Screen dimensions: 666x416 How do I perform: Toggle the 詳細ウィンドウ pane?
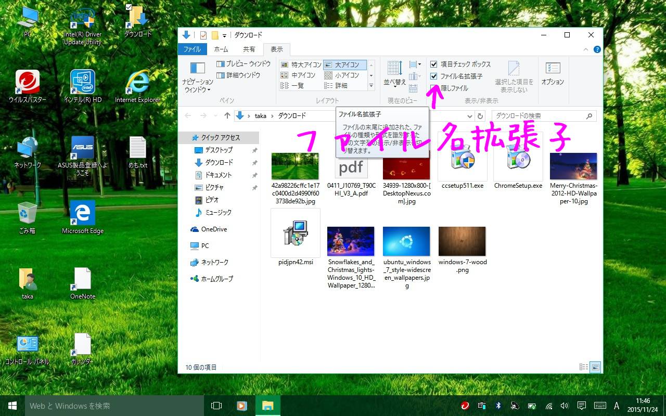[x=238, y=75]
